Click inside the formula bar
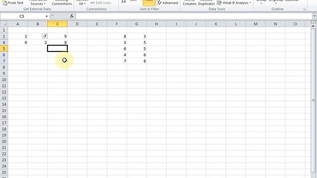The width and height of the screenshot is (317, 178). pos(194,16)
